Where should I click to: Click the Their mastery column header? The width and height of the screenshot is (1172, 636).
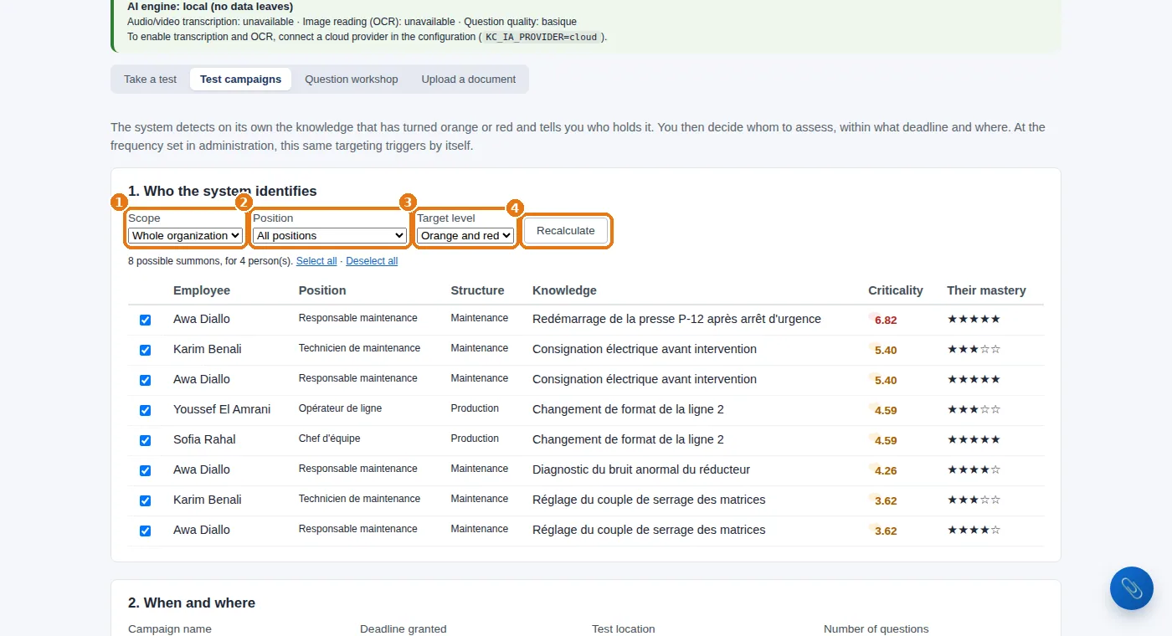point(986,290)
